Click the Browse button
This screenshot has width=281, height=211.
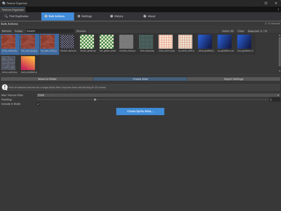[81, 31]
